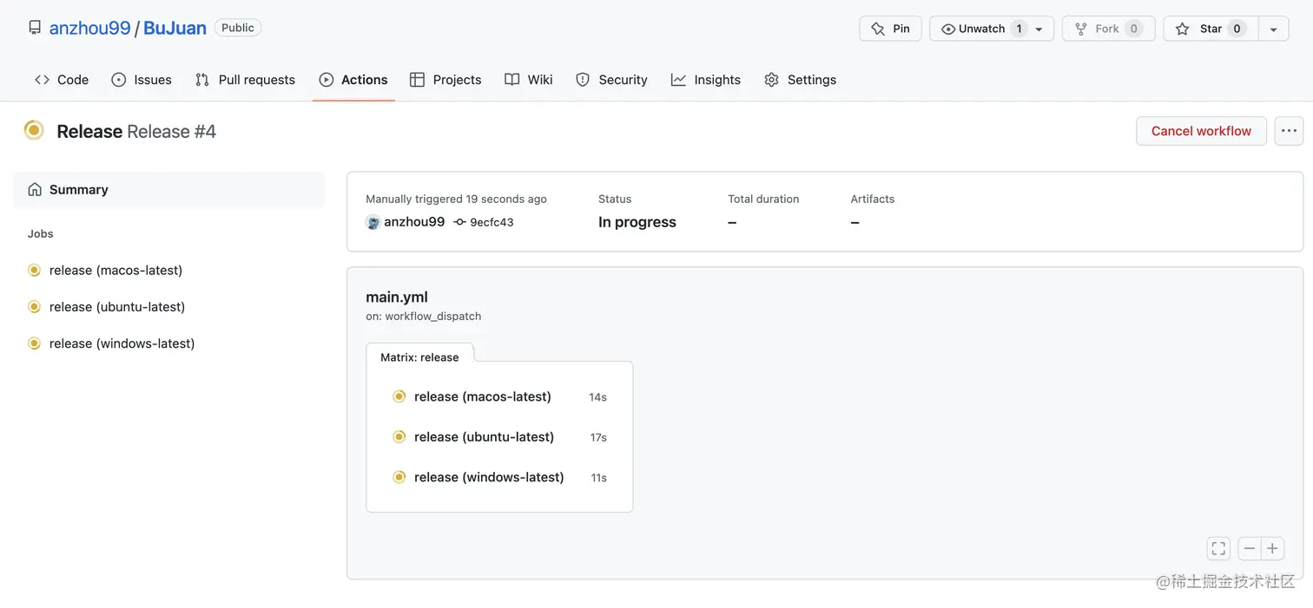Viewport: 1313px width, 608px height.
Task: Click status icon of matrix windows-latest job
Action: pos(399,477)
